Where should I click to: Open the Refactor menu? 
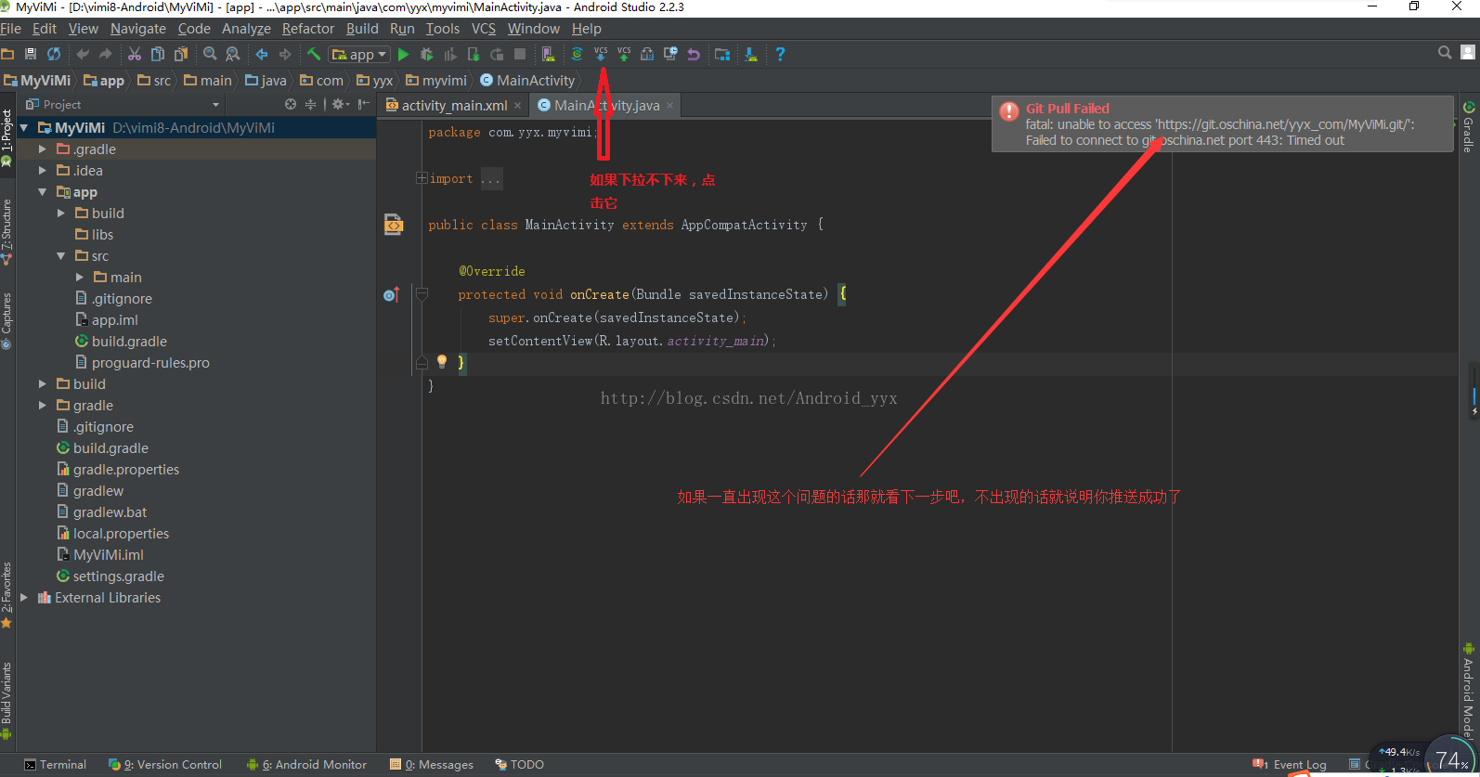pos(308,29)
